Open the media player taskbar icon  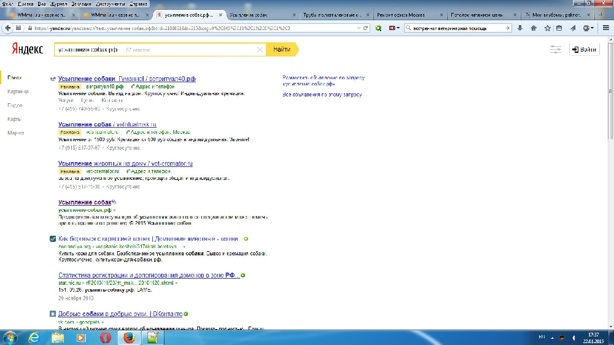tap(81, 338)
